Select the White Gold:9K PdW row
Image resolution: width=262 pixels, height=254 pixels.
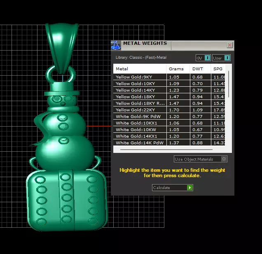click(x=169, y=116)
